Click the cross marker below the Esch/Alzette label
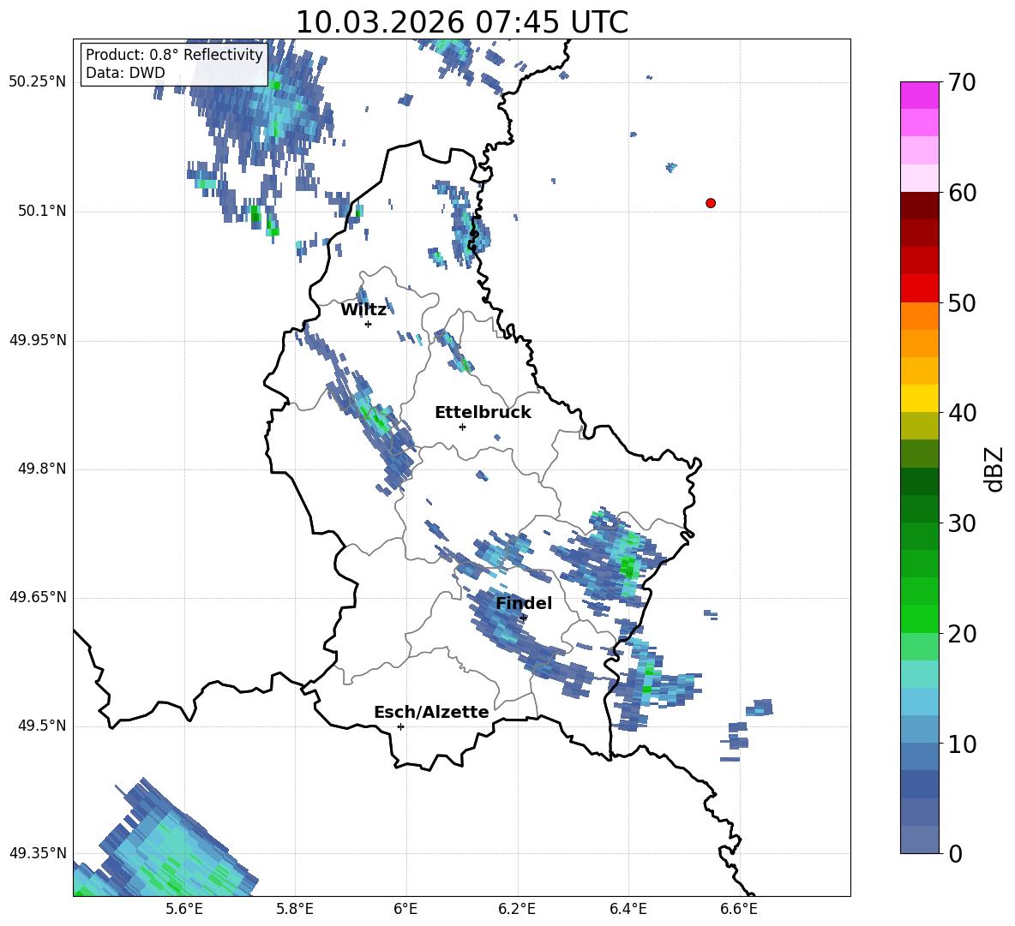This screenshot has width=1015, height=926. tap(400, 726)
